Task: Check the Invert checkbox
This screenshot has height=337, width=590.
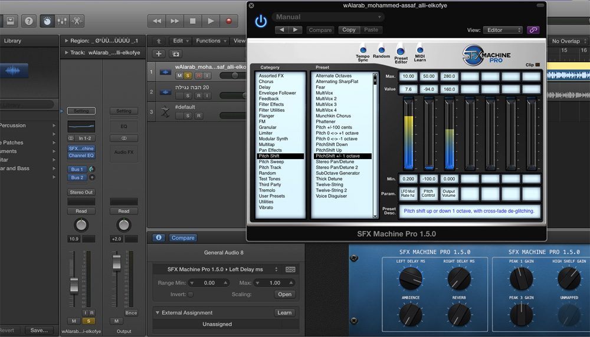Action: 191,295
